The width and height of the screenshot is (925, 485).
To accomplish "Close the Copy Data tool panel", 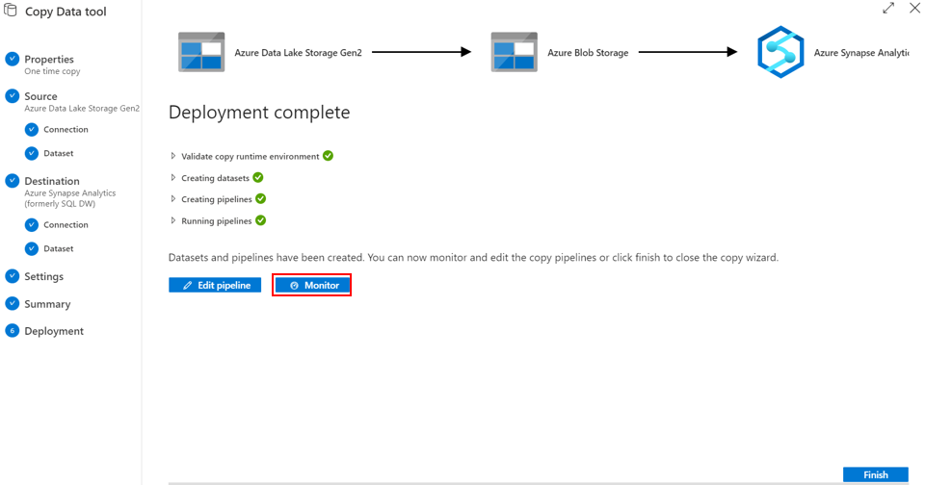I will coord(914,9).
